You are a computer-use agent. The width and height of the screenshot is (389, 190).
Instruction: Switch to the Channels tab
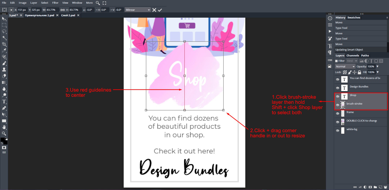click(353, 56)
